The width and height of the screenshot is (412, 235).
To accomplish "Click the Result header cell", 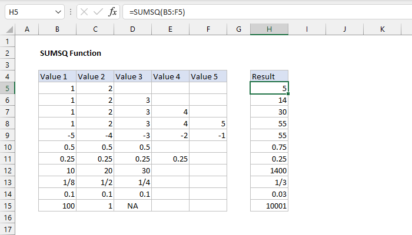I will pyautogui.click(x=269, y=76).
